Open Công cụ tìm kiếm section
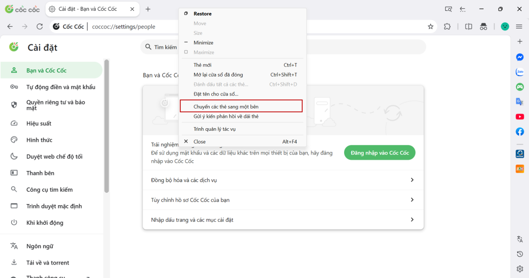The image size is (529, 278). [51, 190]
